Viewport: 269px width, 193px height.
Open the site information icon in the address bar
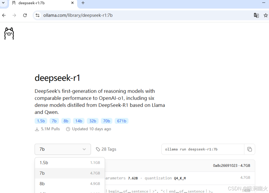[x=38, y=15]
